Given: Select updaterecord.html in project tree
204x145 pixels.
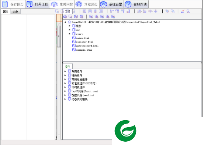Looking at the screenshot, I should (87, 46).
